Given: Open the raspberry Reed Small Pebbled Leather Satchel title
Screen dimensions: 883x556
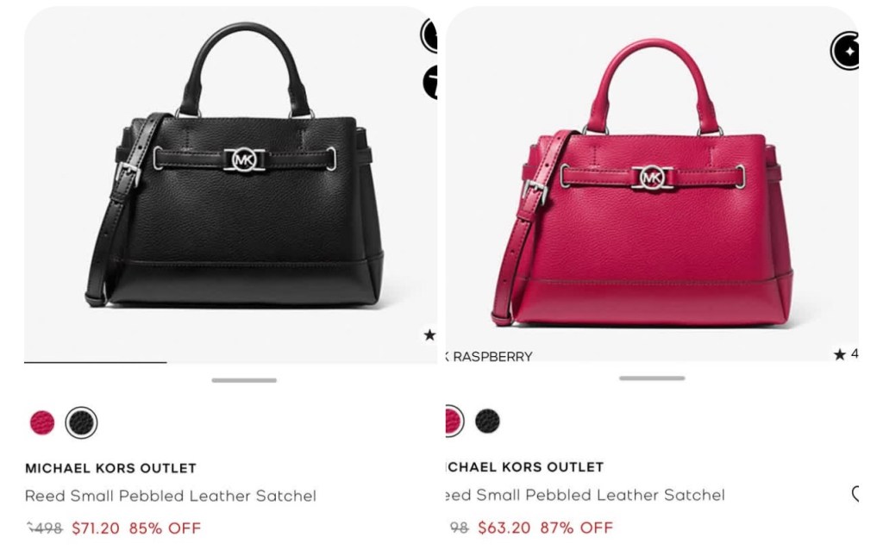Looking at the screenshot, I should (x=585, y=495).
